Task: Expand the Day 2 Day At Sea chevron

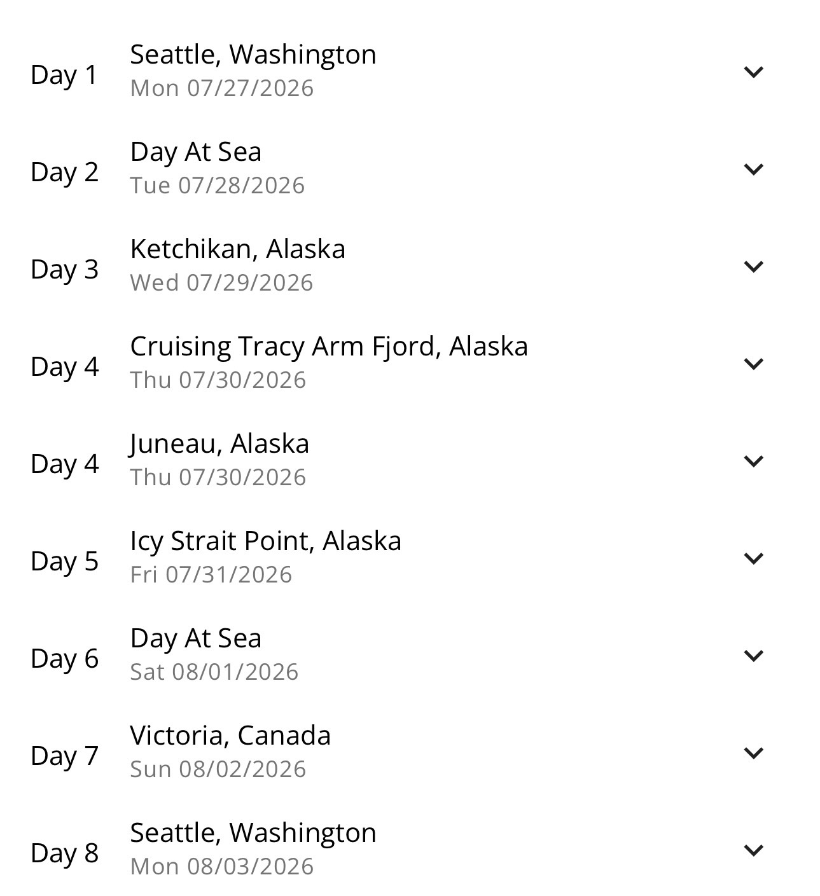Action: pos(753,169)
